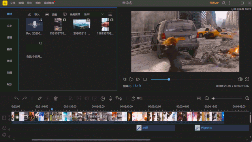Select the 20200213 landscape media thumbnail

(x=82, y=24)
